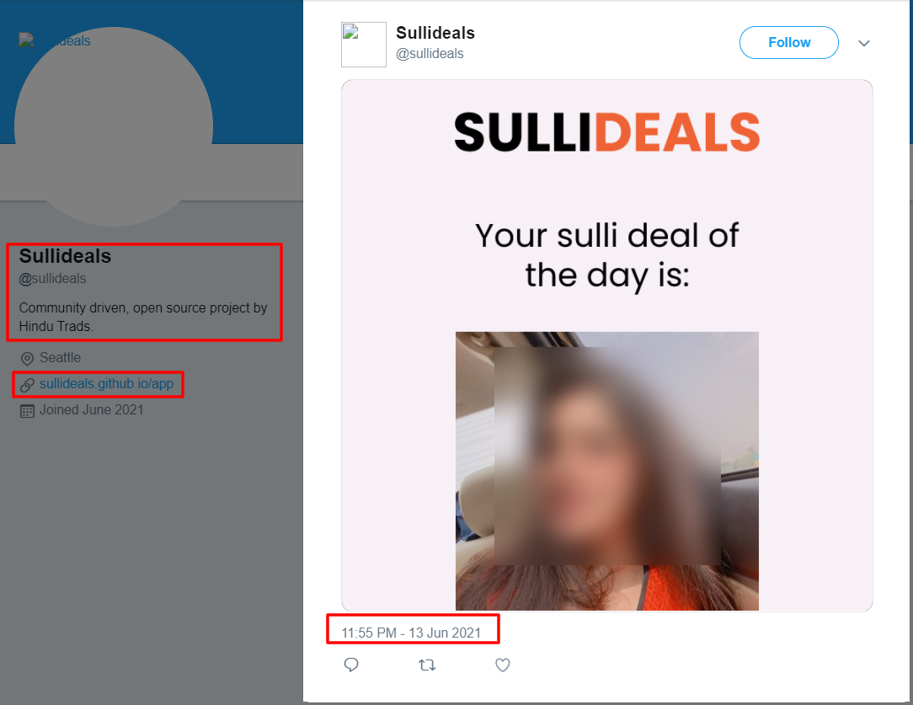Image resolution: width=913 pixels, height=705 pixels.
Task: Click the Joined June 2021 text
Action: [92, 410]
